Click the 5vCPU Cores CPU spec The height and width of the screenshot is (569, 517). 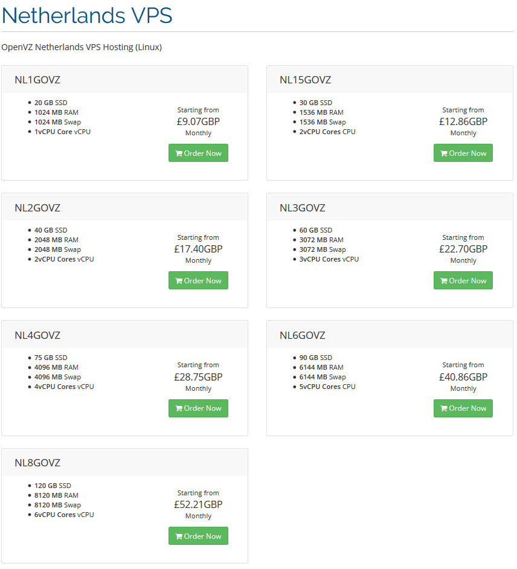327,387
